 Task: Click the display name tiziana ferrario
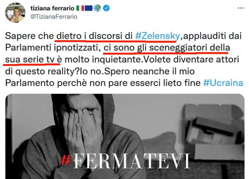[x=52, y=8]
